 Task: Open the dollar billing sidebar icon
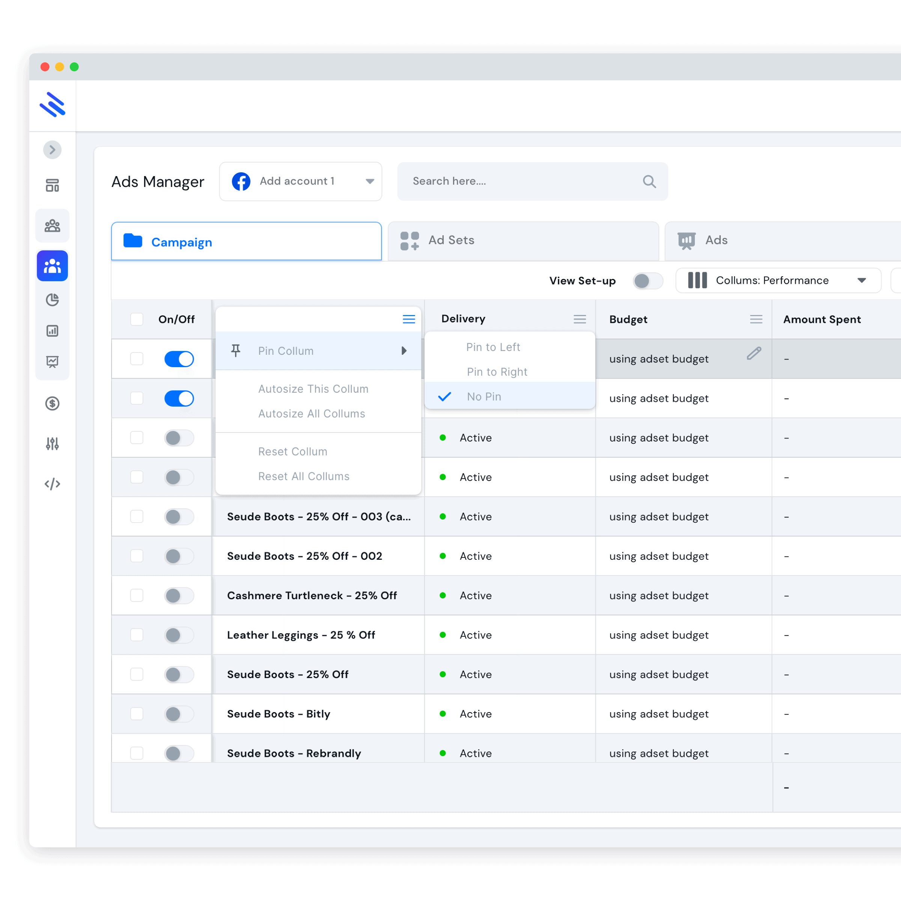52,403
